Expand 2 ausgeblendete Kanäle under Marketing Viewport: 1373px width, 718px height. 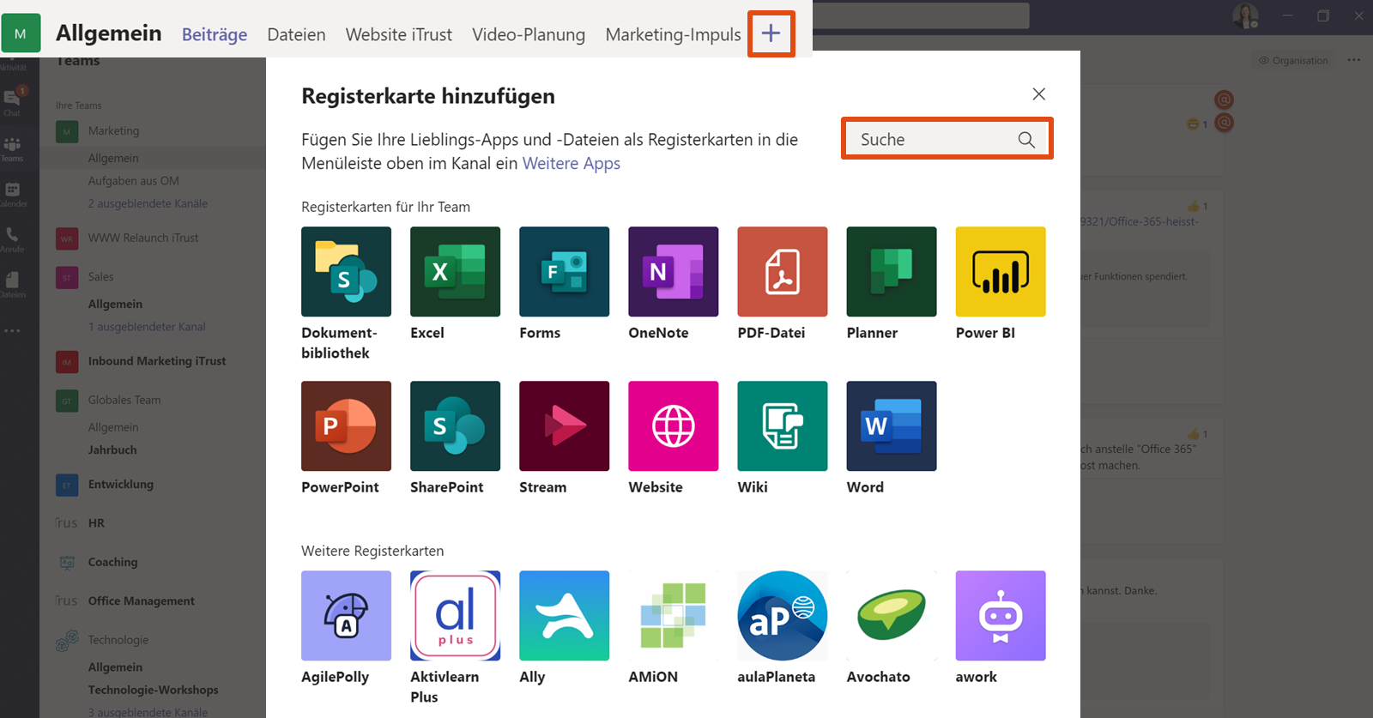[x=148, y=204]
